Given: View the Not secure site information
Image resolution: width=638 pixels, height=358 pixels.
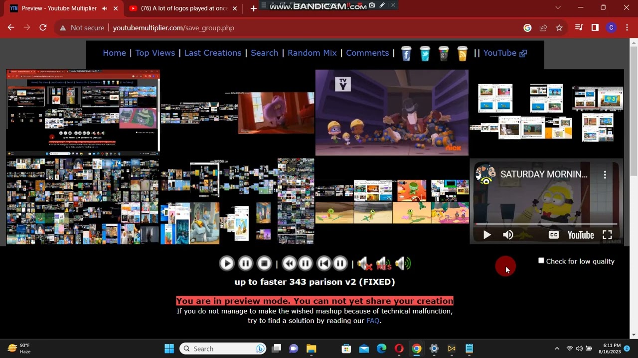Looking at the screenshot, I should tap(82, 28).
